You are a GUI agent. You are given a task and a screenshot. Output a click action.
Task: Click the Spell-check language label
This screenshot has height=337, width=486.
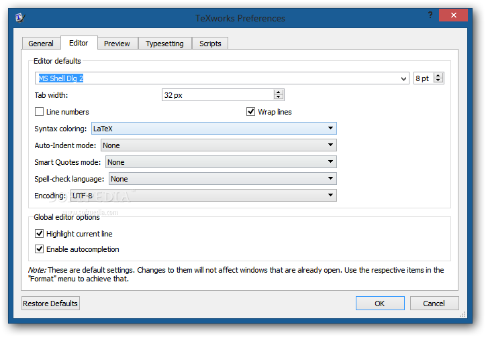point(69,179)
